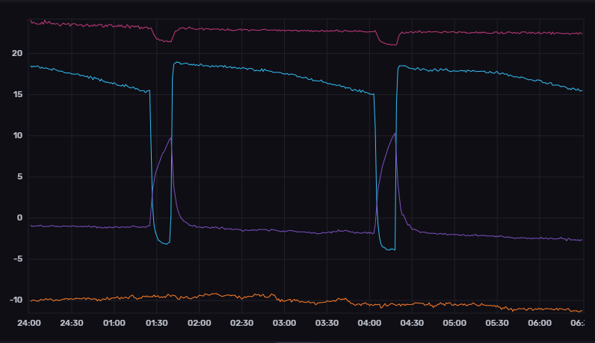Image resolution: width=595 pixels, height=343 pixels.
Task: Select the 01:30 tick label
Action: tap(156, 323)
